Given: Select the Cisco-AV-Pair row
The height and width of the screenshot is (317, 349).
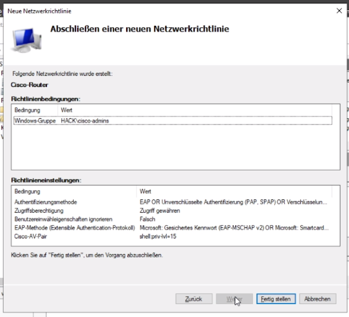Looking at the screenshot, I should [x=173, y=236].
